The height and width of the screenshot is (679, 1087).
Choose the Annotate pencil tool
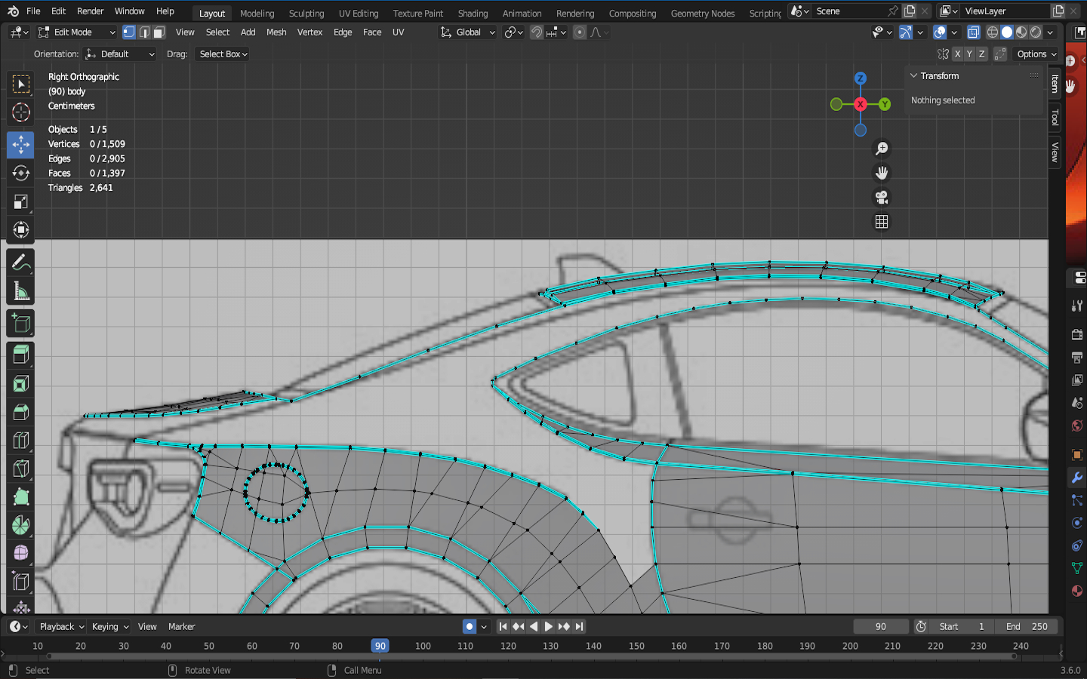pyautogui.click(x=20, y=263)
